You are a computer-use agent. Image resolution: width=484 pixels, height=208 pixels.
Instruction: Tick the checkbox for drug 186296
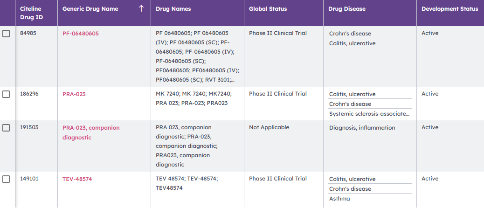pyautogui.click(x=6, y=94)
